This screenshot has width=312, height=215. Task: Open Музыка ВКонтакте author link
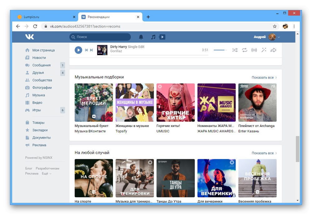pyautogui.click(x=90, y=131)
